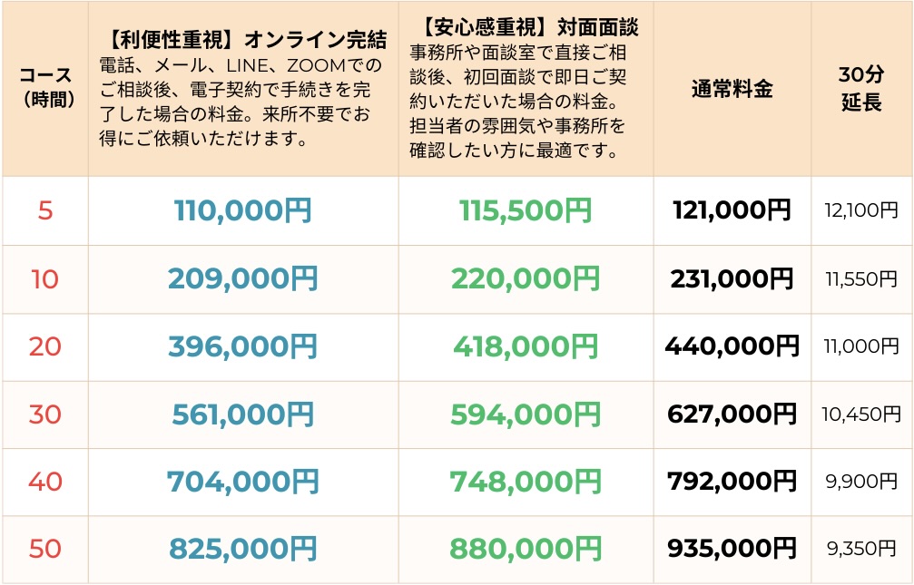This screenshot has height=585, width=914.
Task: Select the 40-hour course number
Action: [45, 482]
